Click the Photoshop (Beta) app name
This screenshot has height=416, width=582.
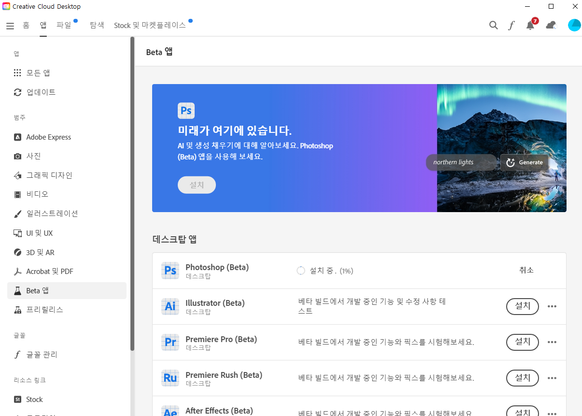[x=217, y=267]
